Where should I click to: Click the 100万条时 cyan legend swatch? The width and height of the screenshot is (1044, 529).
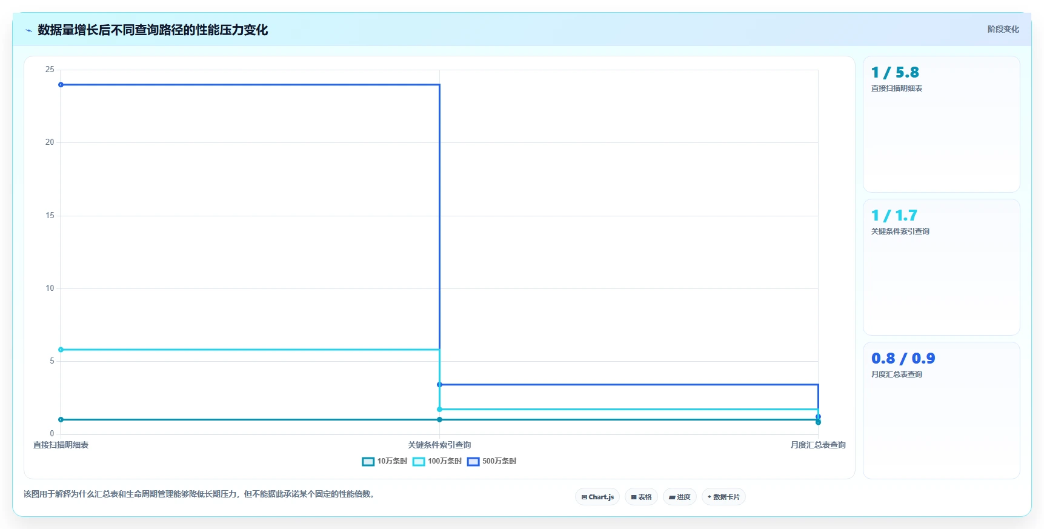(419, 462)
